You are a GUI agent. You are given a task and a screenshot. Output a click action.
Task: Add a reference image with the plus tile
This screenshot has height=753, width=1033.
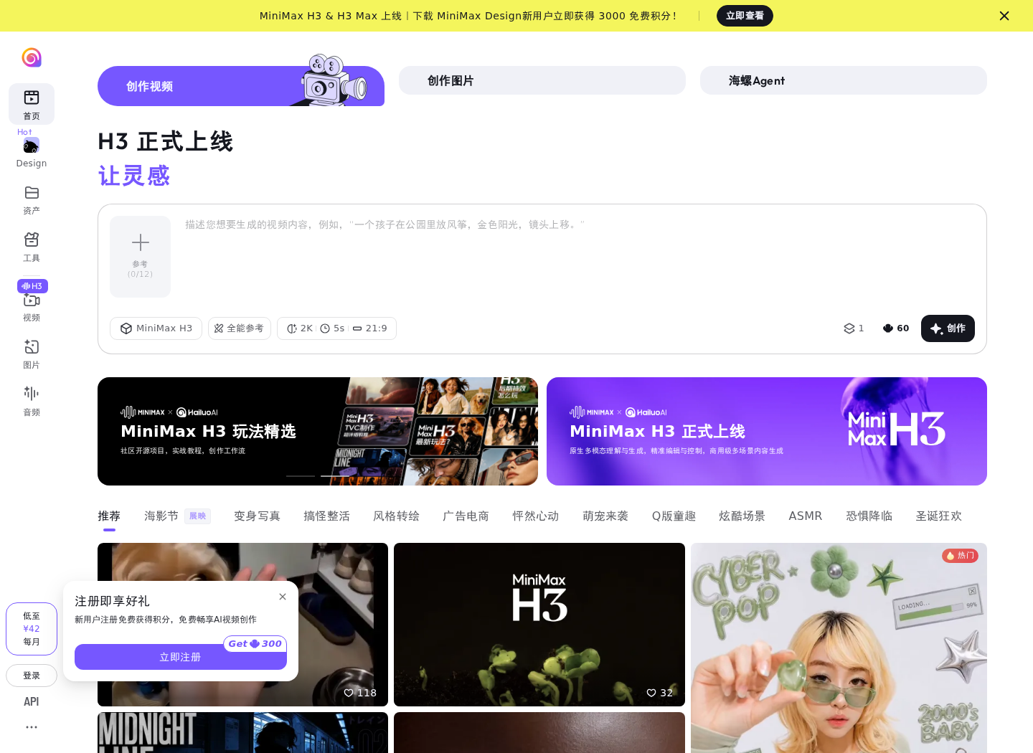click(141, 257)
